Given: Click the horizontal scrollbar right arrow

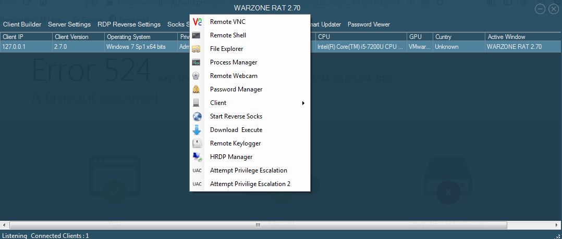Looking at the screenshot, I should [x=557, y=225].
